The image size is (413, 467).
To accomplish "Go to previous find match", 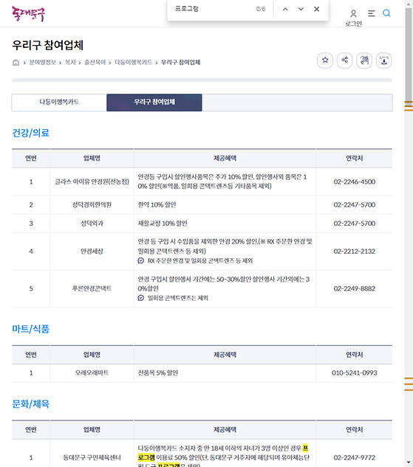I will click(285, 10).
